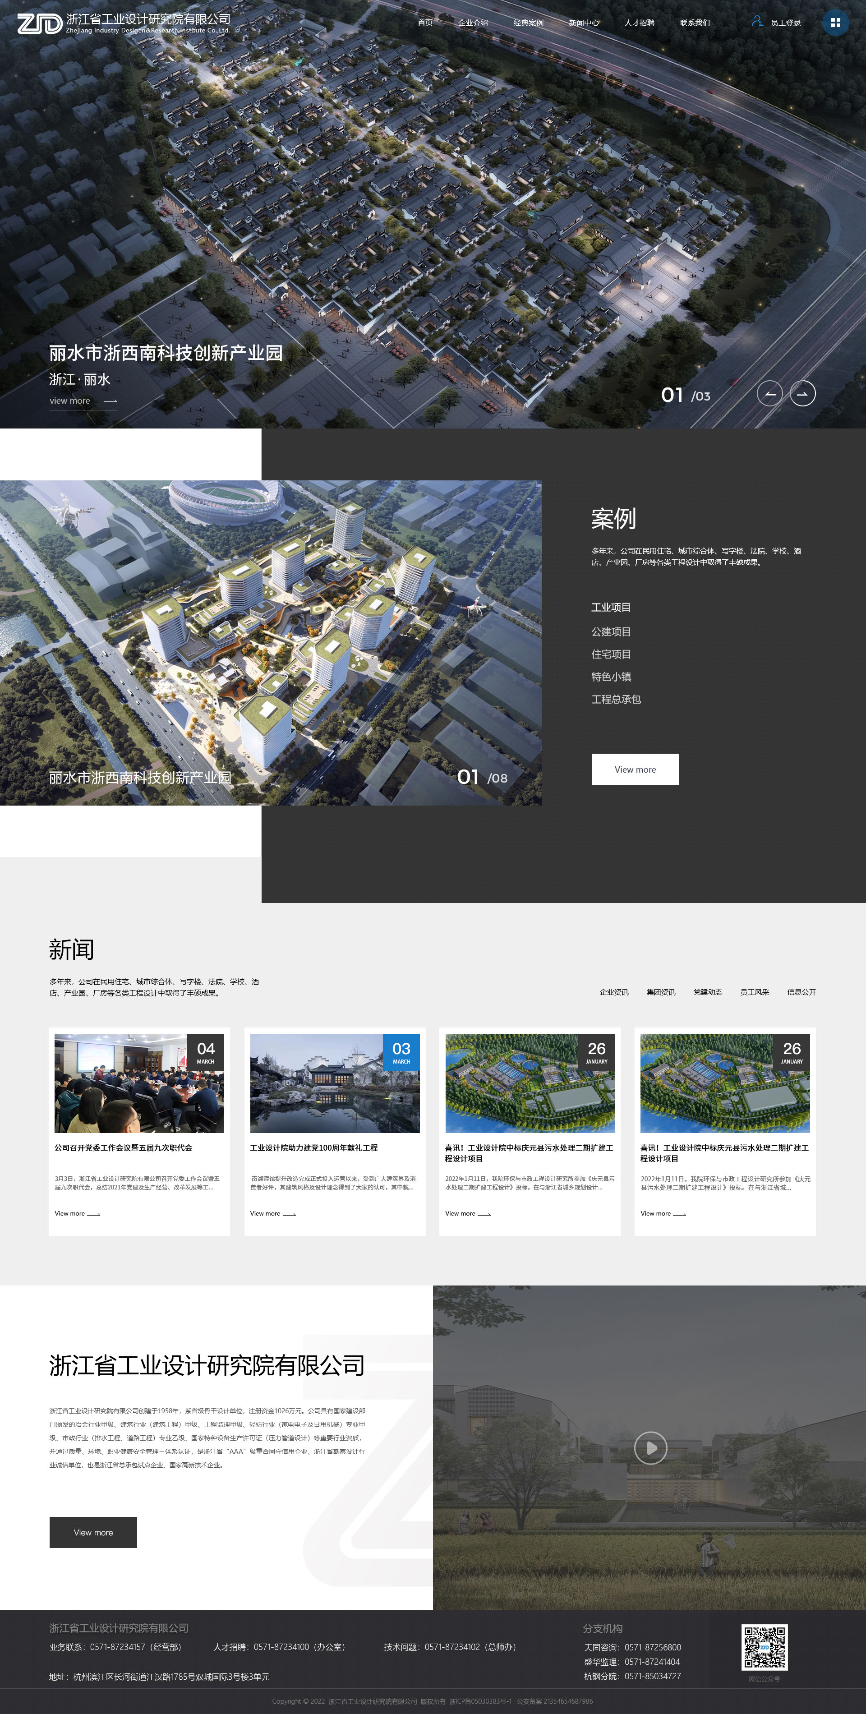The width and height of the screenshot is (866, 1714).
Task: Open the grid menu icon in the header
Action: point(835,23)
